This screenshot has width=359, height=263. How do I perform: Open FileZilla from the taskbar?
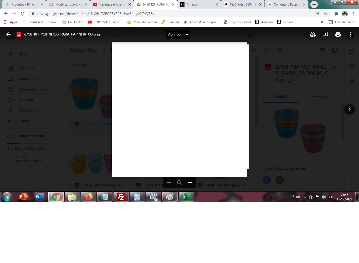pyautogui.click(x=121, y=197)
